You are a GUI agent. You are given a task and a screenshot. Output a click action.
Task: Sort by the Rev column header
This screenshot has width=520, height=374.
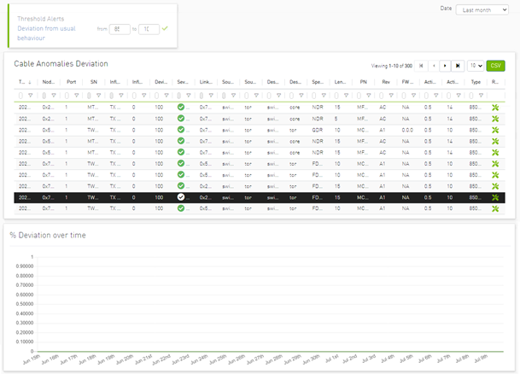(385, 82)
